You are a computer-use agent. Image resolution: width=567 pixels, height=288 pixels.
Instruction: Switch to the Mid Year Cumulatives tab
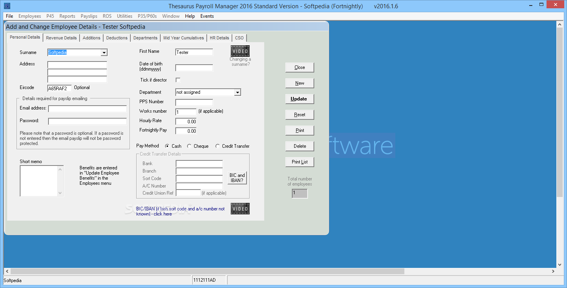[184, 38]
